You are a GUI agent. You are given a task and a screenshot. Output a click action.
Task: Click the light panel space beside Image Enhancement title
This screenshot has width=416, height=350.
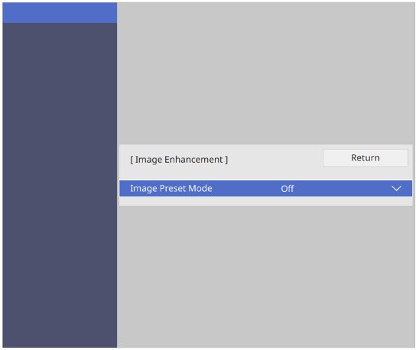(x=275, y=160)
